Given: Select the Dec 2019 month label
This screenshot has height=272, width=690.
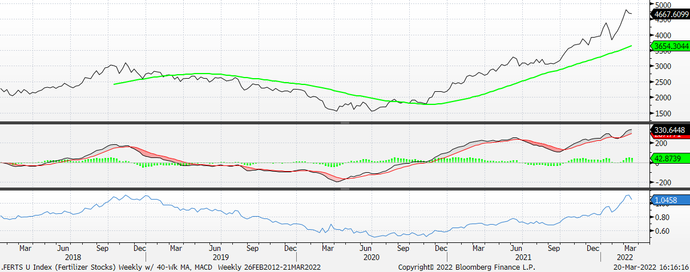Looking at the screenshot, I should 290,249.
